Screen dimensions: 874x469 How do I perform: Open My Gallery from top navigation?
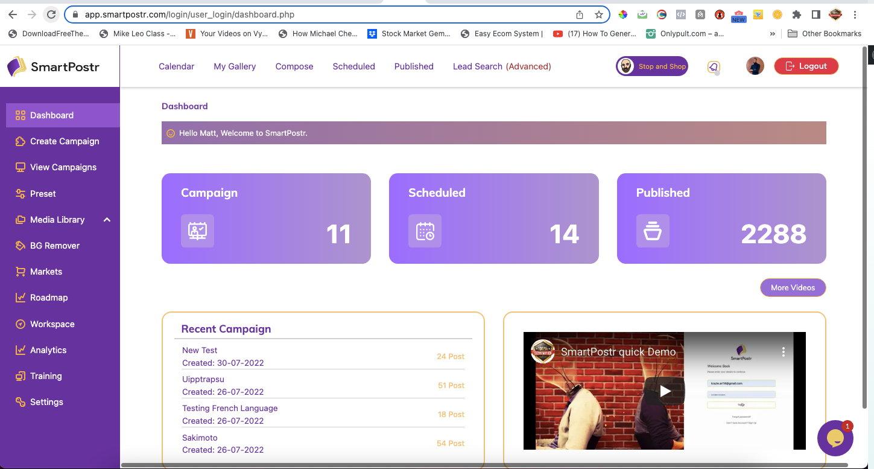[235, 66]
